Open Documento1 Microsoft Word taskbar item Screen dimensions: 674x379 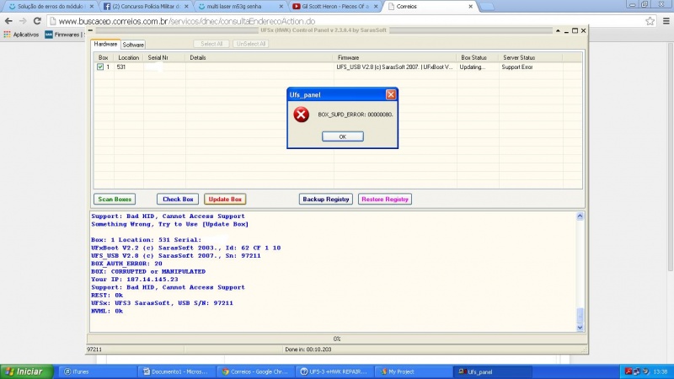pos(177,371)
